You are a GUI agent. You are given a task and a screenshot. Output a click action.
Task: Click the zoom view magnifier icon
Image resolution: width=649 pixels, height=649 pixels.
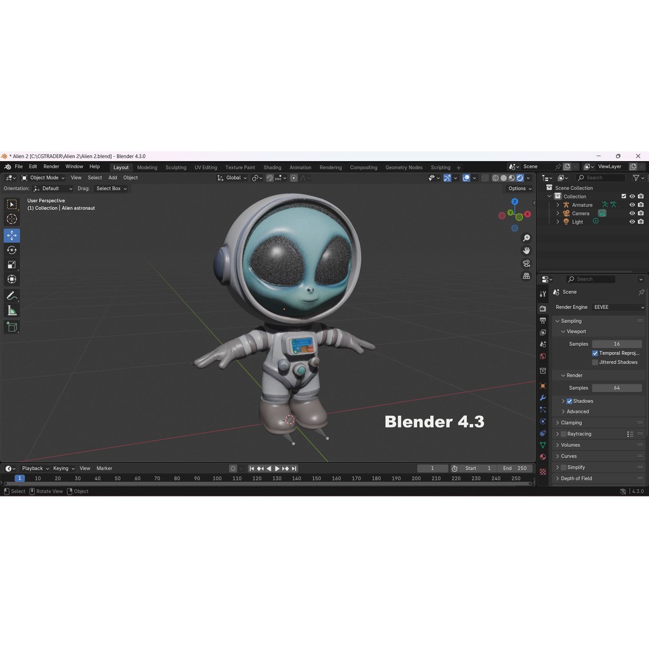click(526, 238)
